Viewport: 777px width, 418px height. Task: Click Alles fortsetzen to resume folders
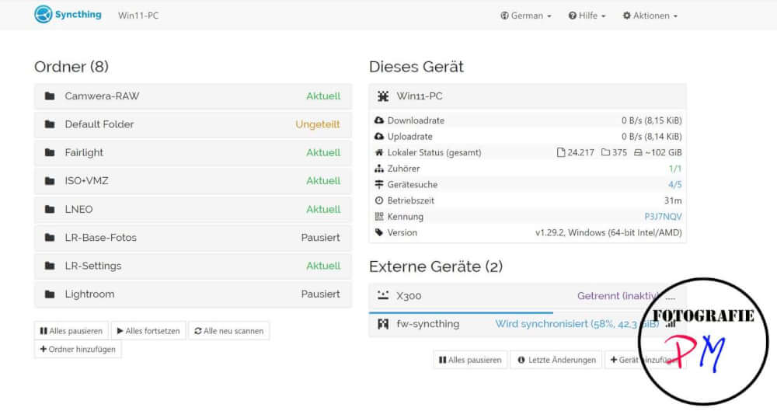pyautogui.click(x=148, y=331)
